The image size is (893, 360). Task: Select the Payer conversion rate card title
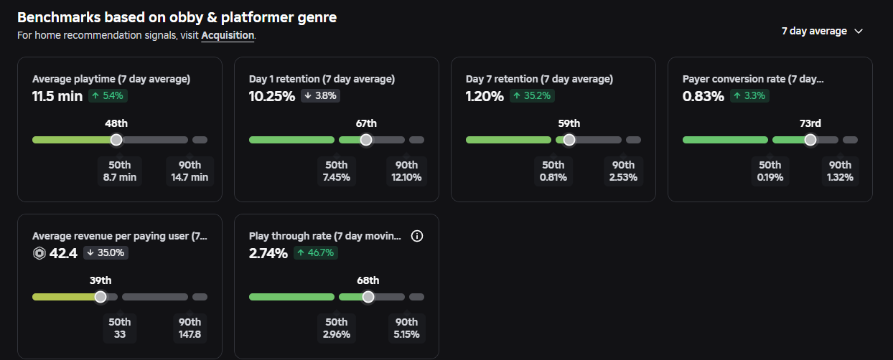753,79
